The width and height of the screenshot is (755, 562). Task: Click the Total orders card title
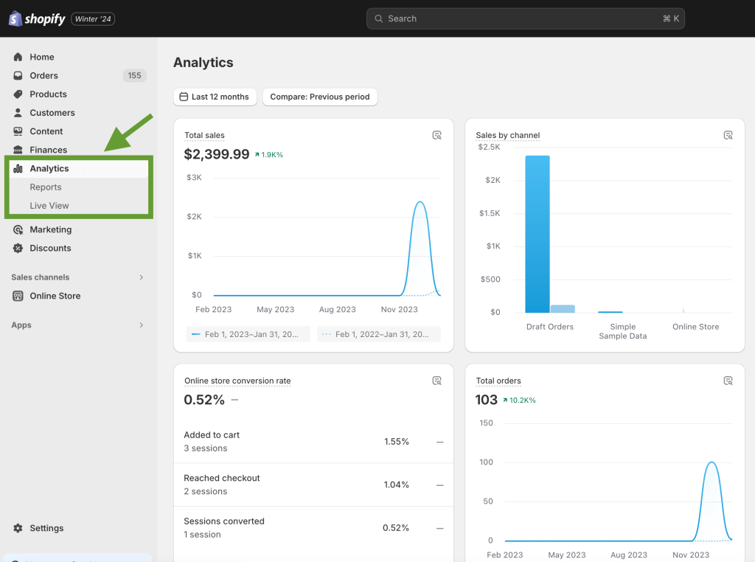point(498,381)
